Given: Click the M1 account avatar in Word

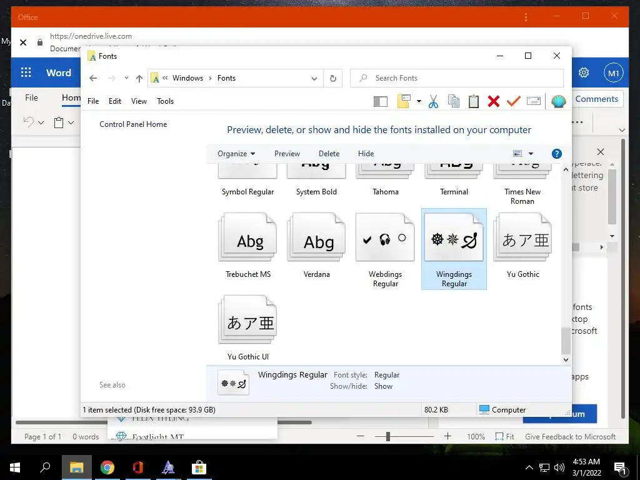Looking at the screenshot, I should 614,73.
